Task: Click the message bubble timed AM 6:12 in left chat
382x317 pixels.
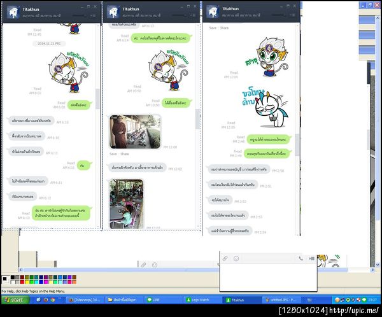Action: 23,197
